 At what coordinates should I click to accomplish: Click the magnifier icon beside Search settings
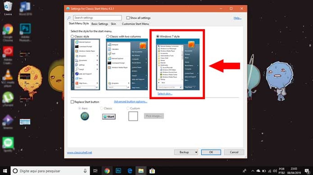point(69,18)
